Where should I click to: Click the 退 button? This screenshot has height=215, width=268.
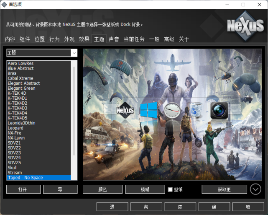pyautogui.click(x=112, y=207)
